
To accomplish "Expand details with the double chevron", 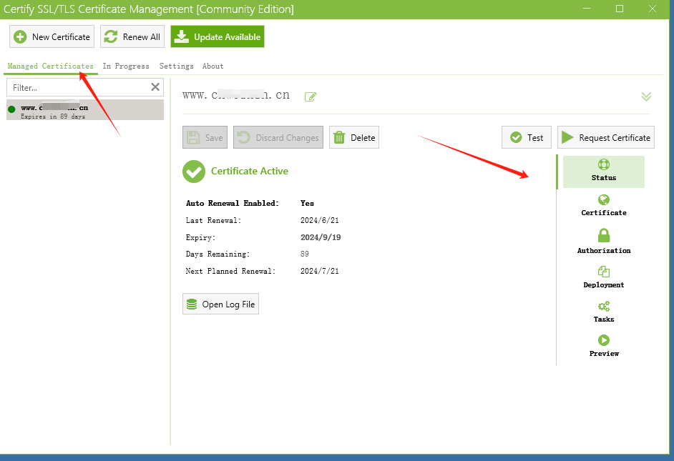I will [646, 96].
